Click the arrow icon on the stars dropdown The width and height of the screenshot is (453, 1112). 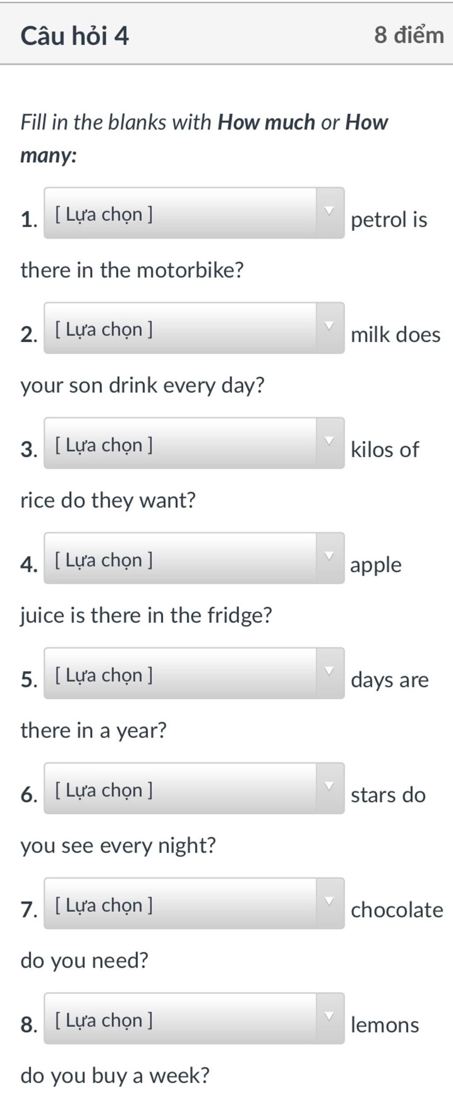(329, 786)
